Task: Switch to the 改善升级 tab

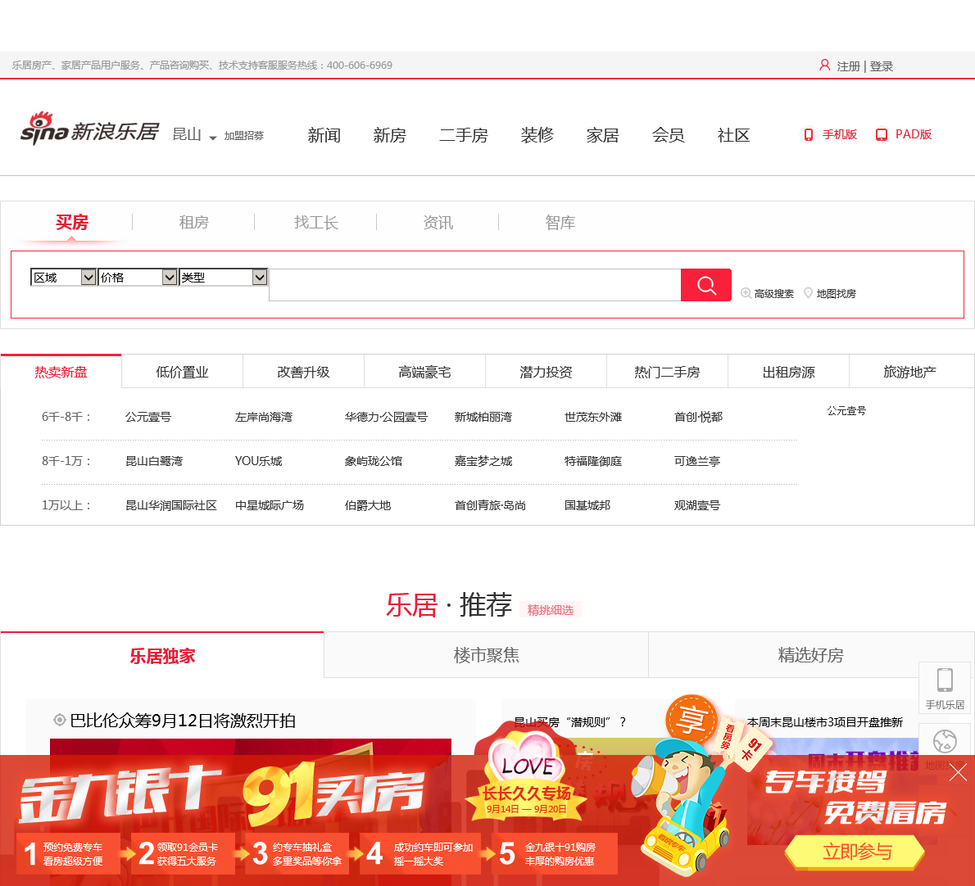Action: 303,372
